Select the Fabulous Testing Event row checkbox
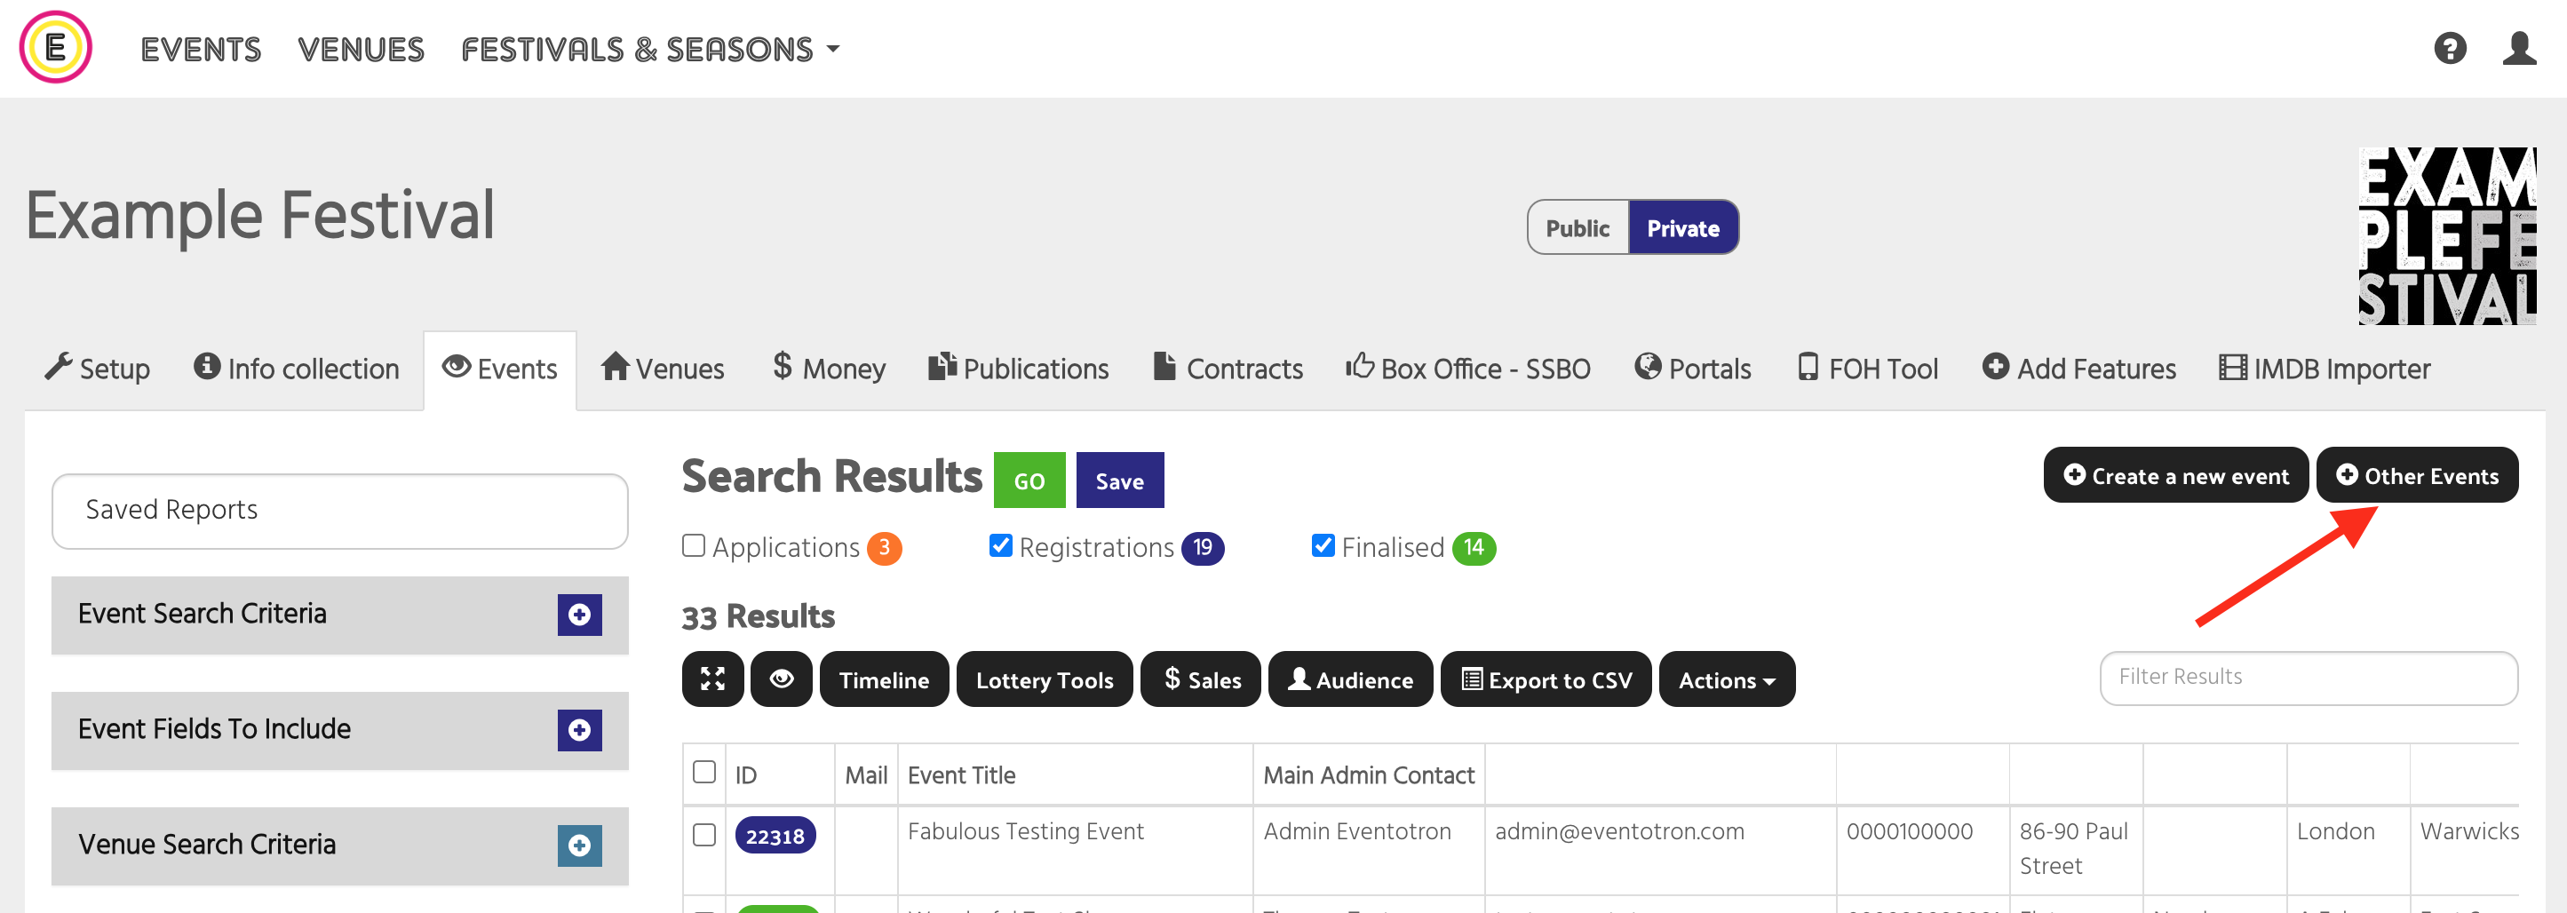2567x913 pixels. (704, 834)
